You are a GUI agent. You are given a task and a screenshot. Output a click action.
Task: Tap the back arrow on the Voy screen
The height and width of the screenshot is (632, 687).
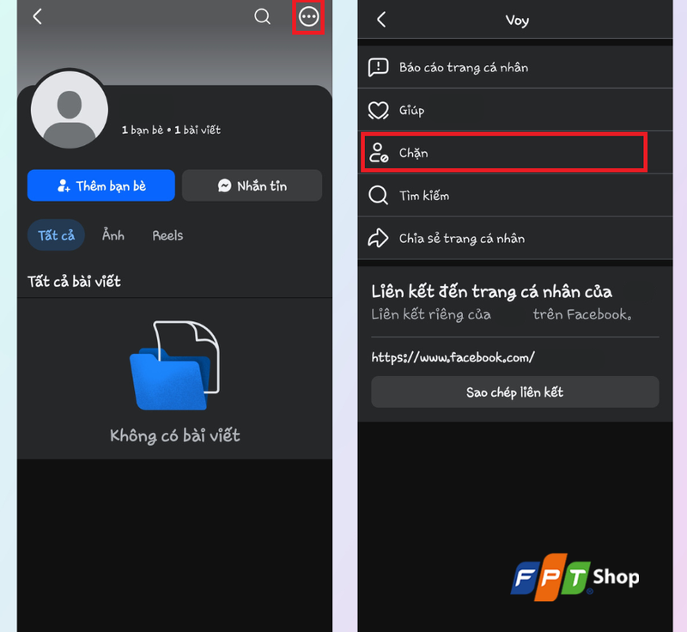[381, 19]
